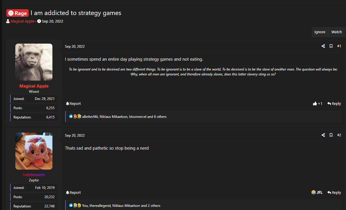Image resolution: width=346 pixels, height=210 pixels.
Task: Open aBetterMii reactor link
Action: 90,117
